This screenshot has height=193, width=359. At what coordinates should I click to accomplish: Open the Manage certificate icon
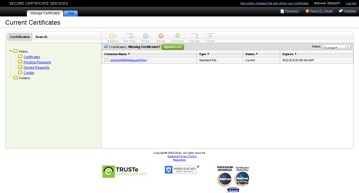point(195,36)
